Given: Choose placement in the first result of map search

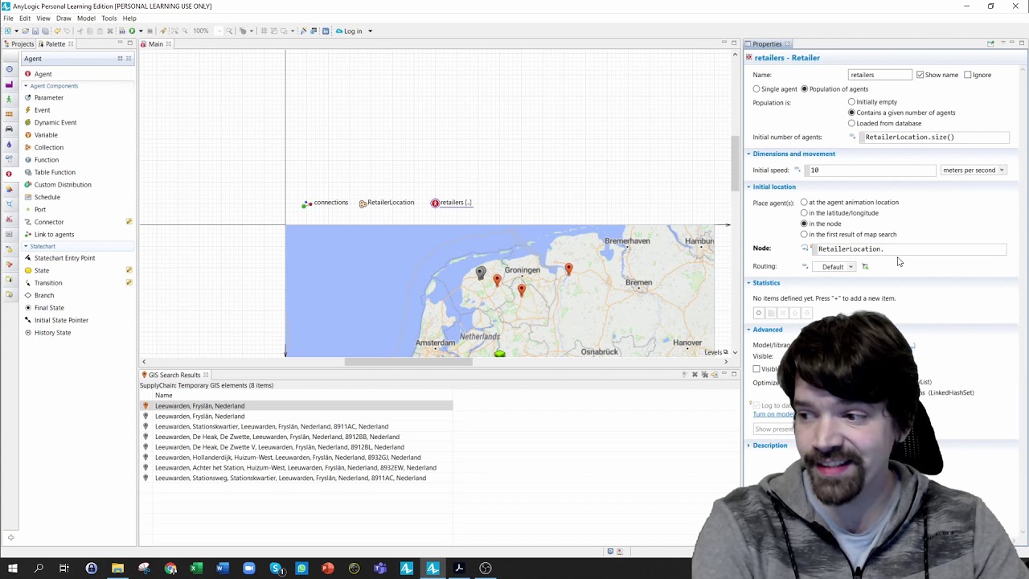Looking at the screenshot, I should (804, 234).
